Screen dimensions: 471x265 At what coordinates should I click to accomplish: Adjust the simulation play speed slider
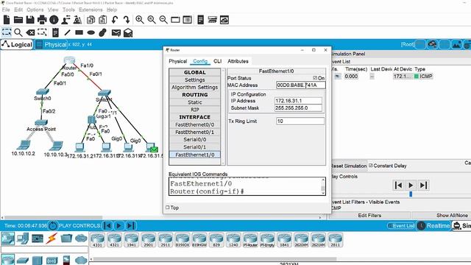411,194
